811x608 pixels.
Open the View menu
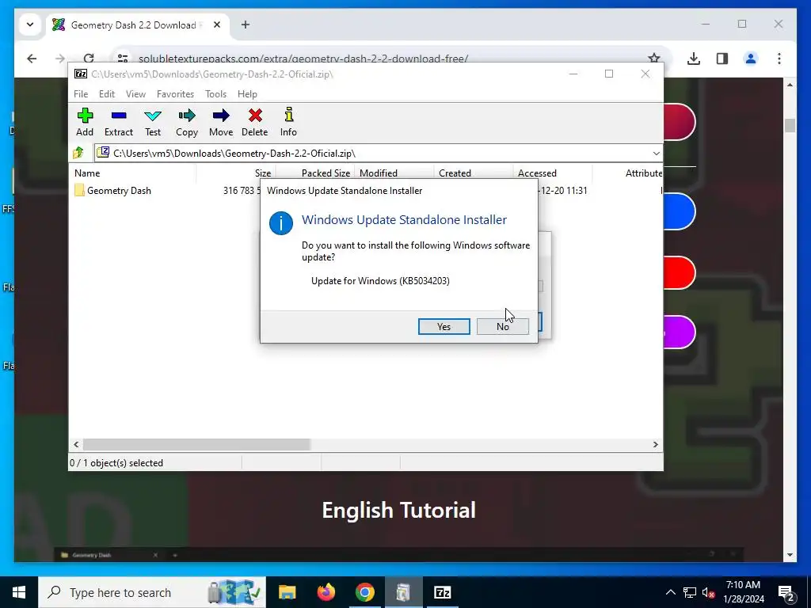pyautogui.click(x=135, y=94)
